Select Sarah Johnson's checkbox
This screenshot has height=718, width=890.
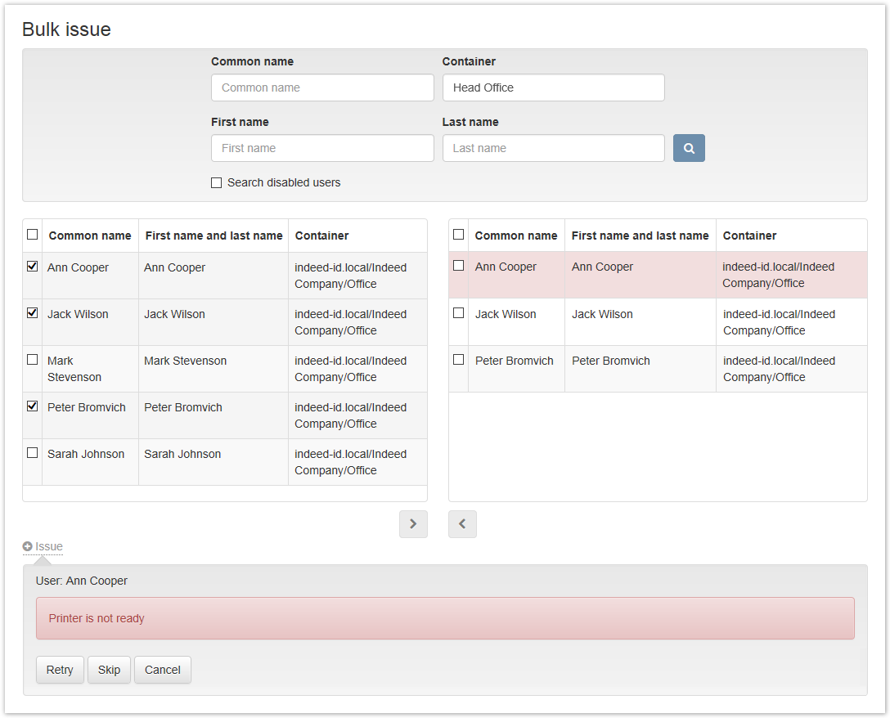[33, 453]
